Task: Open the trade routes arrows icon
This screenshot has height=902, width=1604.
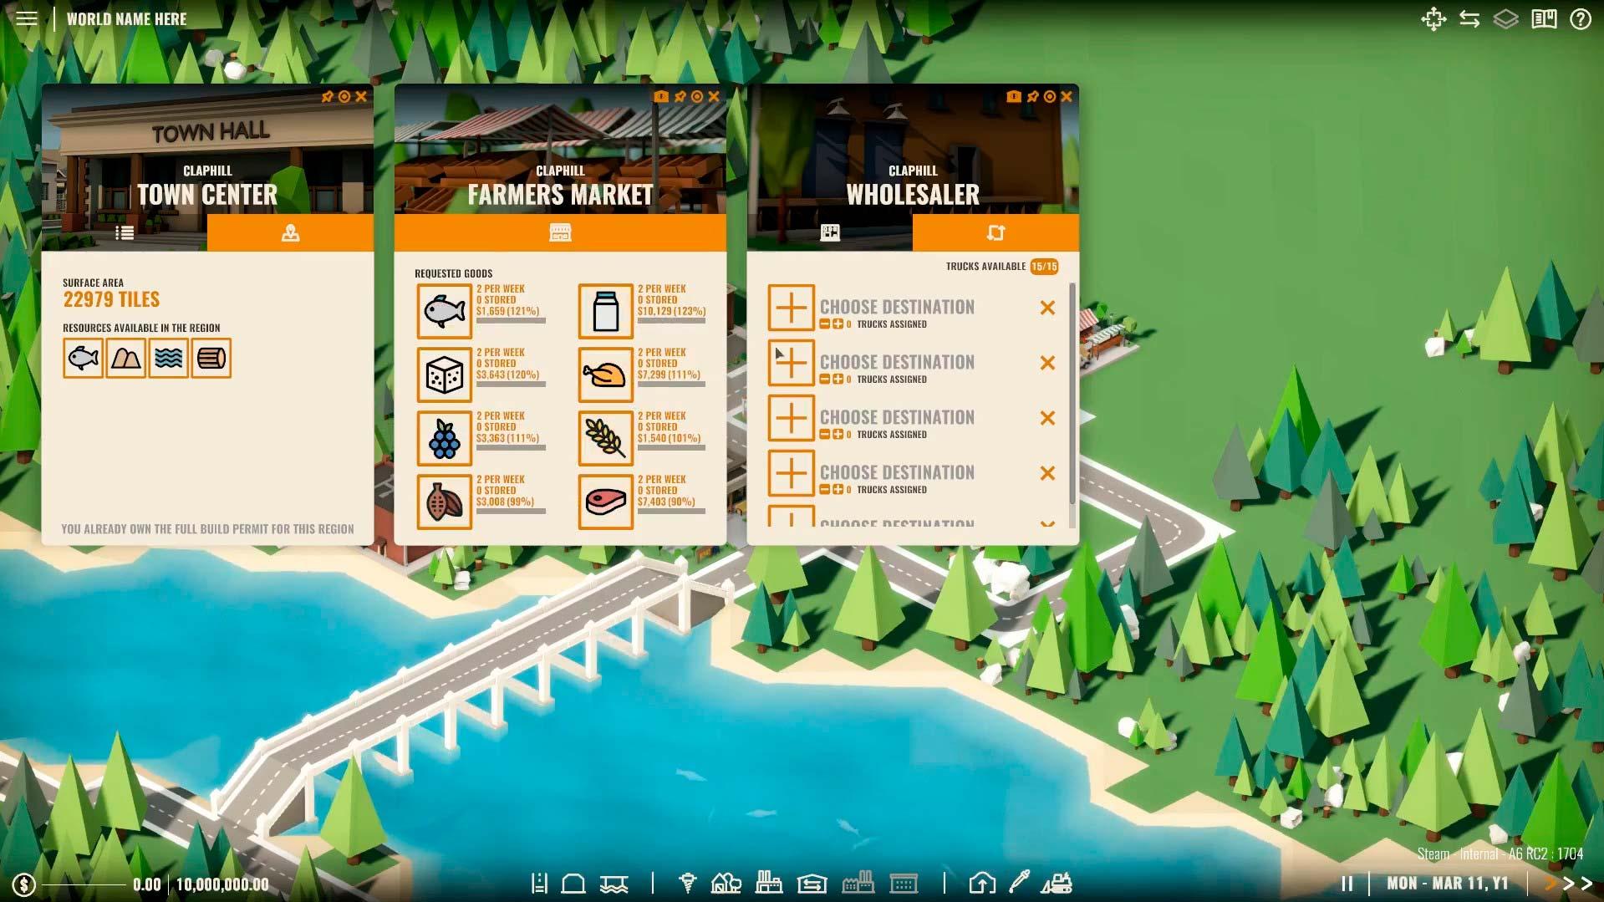Action: click(1469, 18)
